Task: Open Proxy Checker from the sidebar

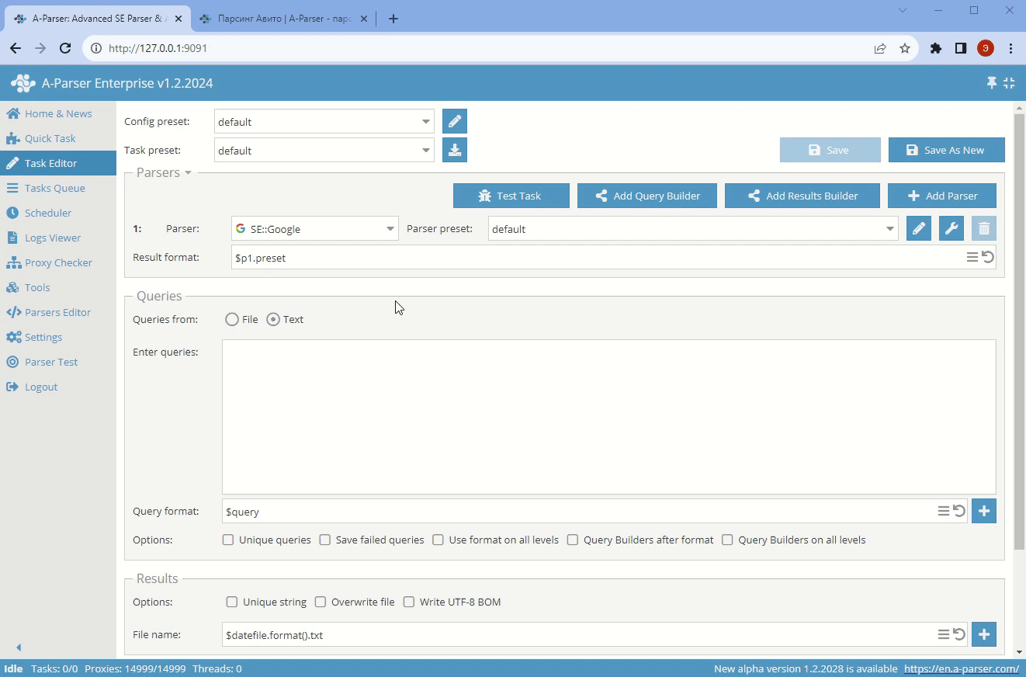Action: pyautogui.click(x=58, y=262)
